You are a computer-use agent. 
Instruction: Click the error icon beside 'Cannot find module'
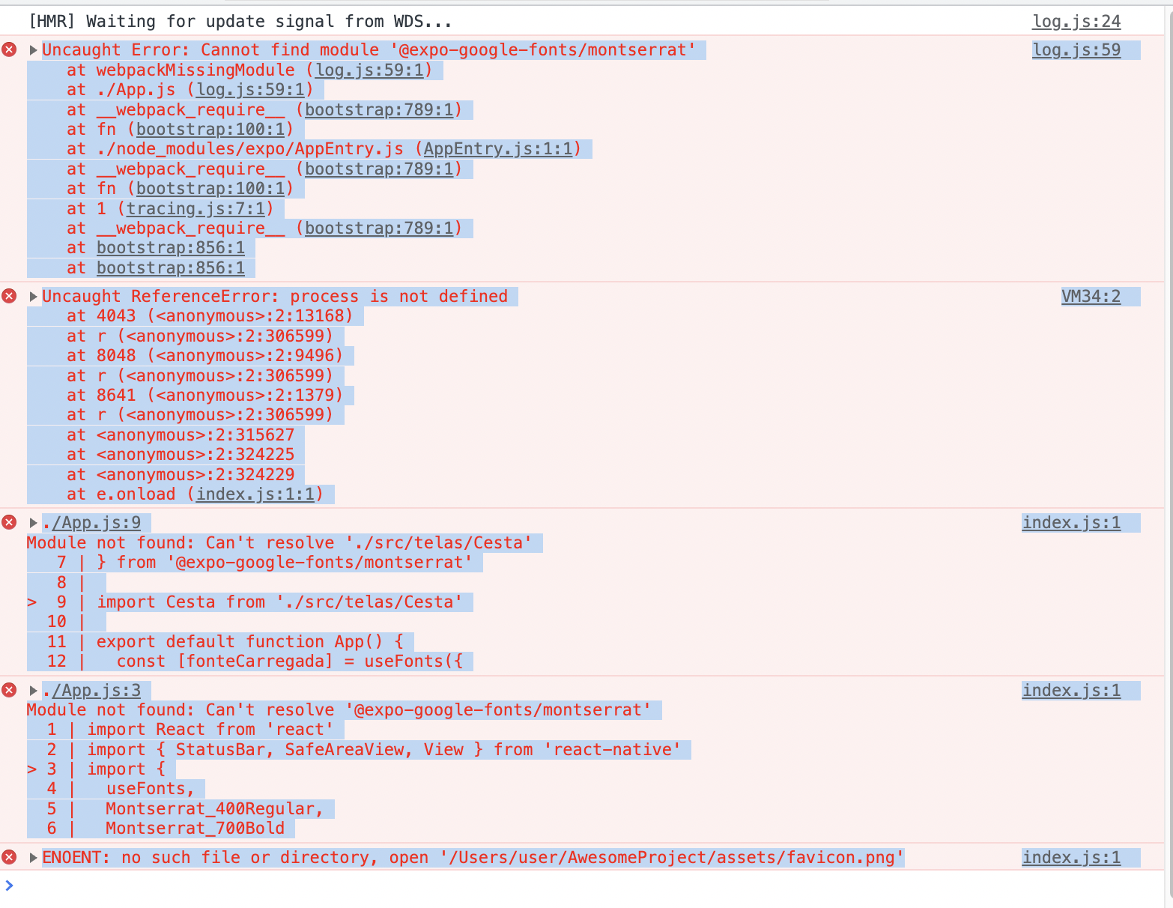coord(9,50)
